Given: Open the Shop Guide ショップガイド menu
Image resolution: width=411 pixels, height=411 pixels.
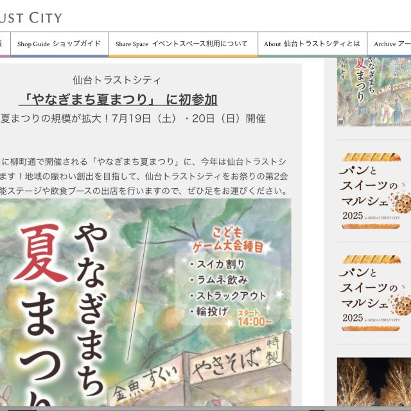Looking at the screenshot, I should [59, 44].
